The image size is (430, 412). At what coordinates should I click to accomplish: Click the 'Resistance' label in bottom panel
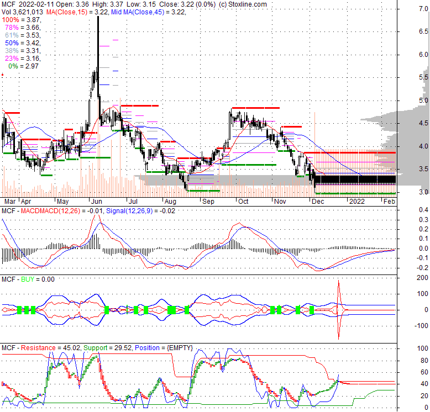pos(38,348)
